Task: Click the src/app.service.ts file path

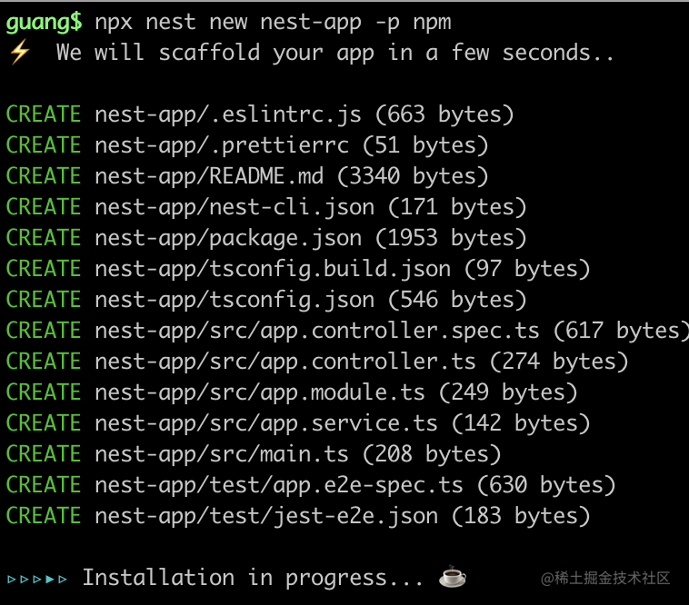Action: pos(266,423)
